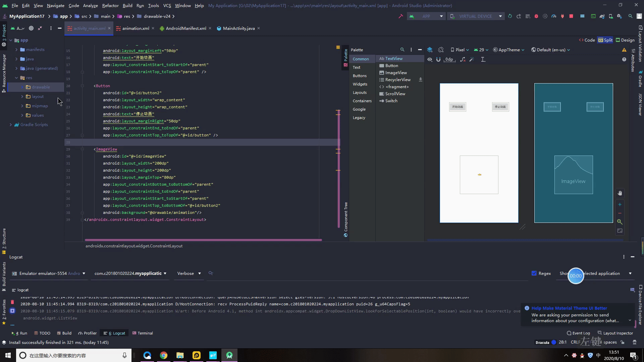Click the orientation rotate icon in designer

tap(441, 50)
